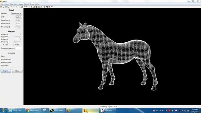This screenshot has width=201, height=113.
Task: Open the Method Wireframe dropdown
Action: click(x=17, y=13)
